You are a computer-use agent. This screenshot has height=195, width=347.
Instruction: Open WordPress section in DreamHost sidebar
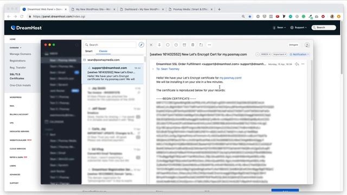click(x=16, y=97)
